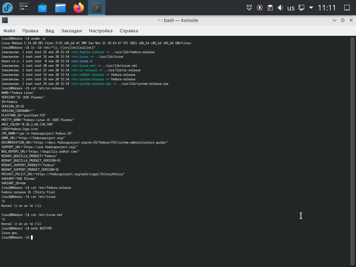Image resolution: width=356 pixels, height=267 pixels.
Task: Open the audio volume tray icon
Action: 281,8
